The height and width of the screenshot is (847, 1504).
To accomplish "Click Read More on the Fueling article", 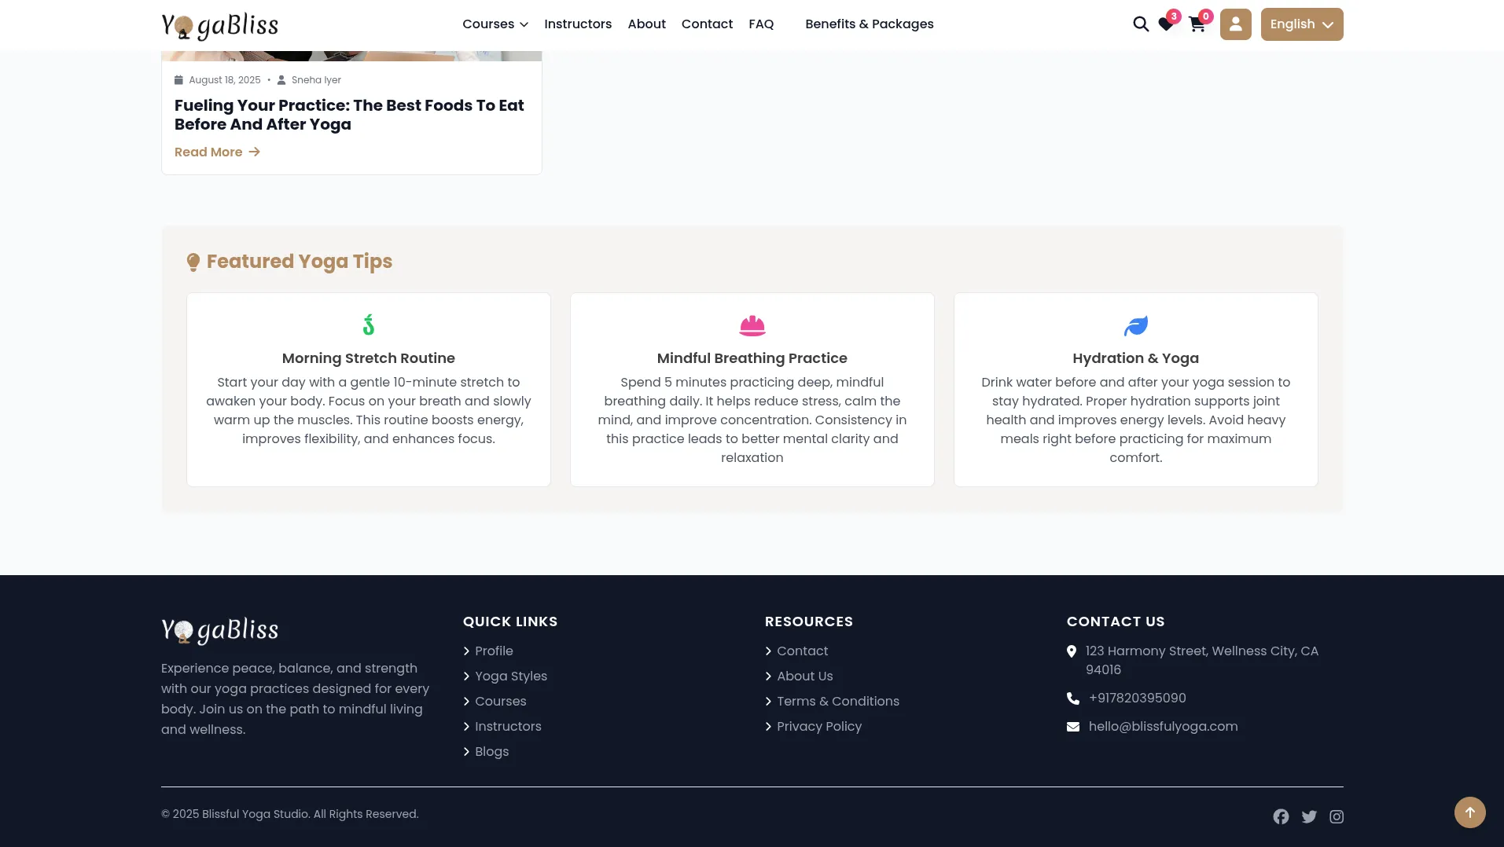I will 217,152.
